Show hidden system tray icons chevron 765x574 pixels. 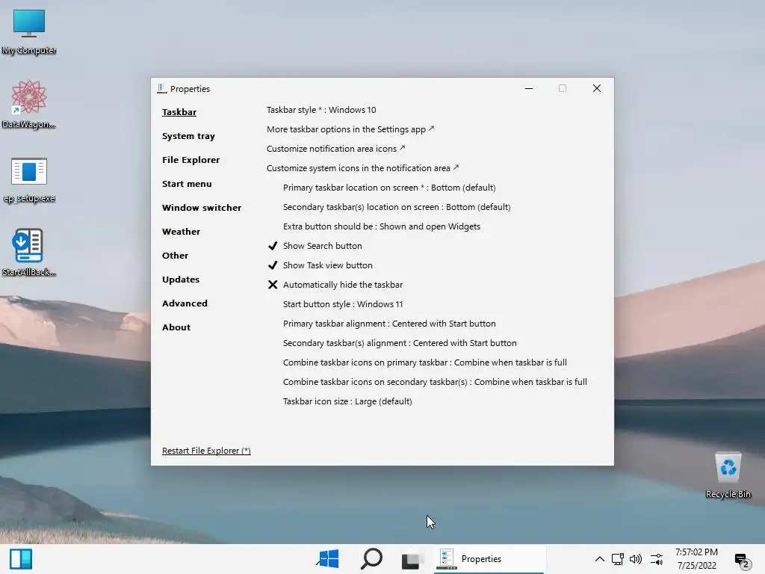point(600,559)
